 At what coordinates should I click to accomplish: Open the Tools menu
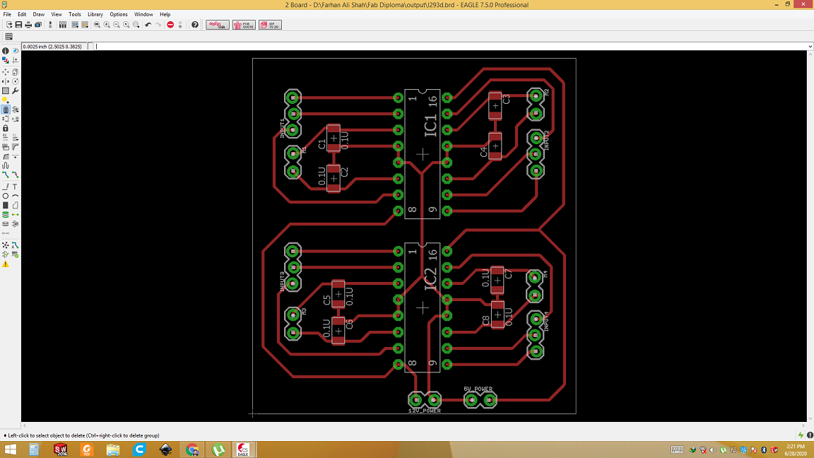click(x=75, y=15)
